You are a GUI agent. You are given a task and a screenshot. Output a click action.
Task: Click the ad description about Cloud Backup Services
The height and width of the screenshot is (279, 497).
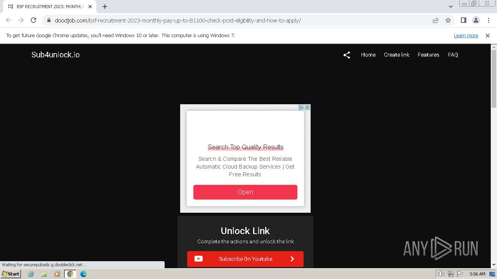[x=245, y=167]
